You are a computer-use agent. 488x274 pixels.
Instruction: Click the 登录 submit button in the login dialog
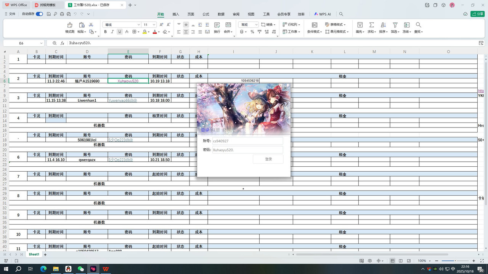click(x=268, y=159)
